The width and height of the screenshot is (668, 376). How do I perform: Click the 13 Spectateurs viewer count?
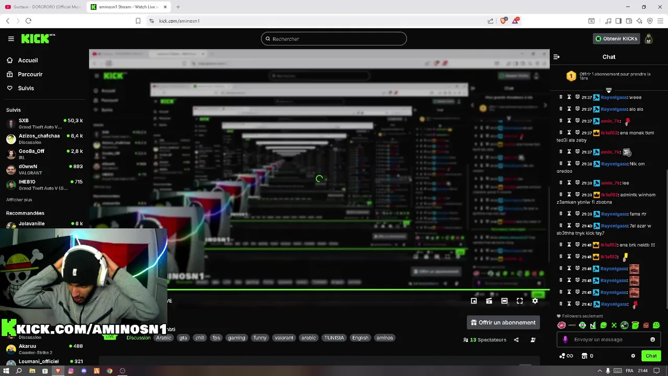click(485, 340)
